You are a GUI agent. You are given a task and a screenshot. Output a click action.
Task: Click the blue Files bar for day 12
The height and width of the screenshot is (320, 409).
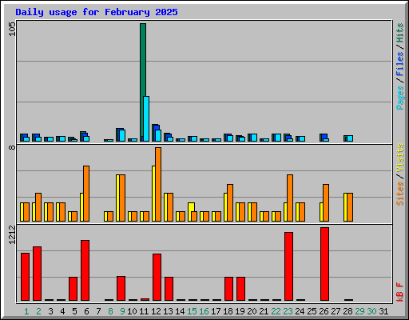[x=157, y=127]
